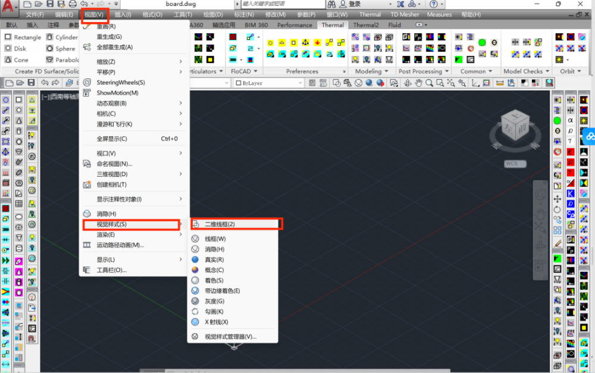Click the AutoCAD application A logo
Screen dimensions: 595x373
click(8, 7)
